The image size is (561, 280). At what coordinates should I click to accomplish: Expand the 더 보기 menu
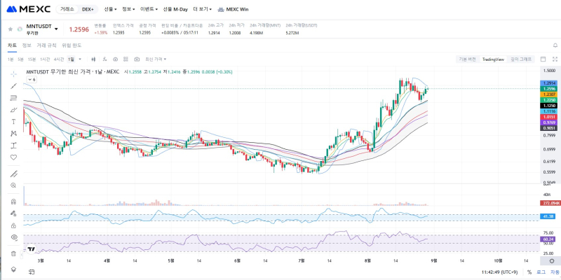[202, 9]
